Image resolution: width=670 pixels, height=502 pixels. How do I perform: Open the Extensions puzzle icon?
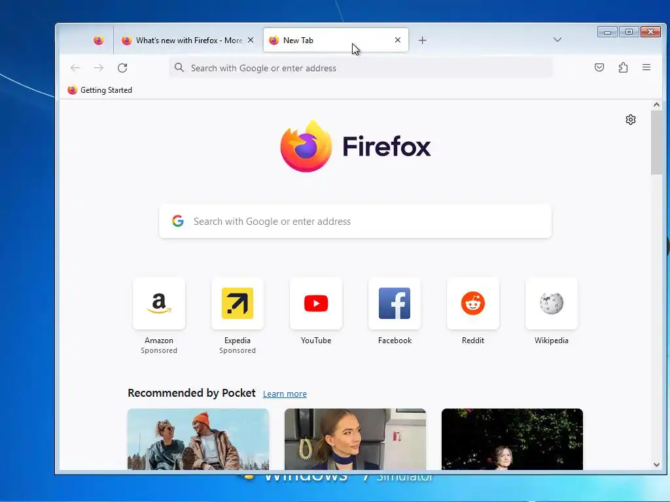[x=623, y=67]
